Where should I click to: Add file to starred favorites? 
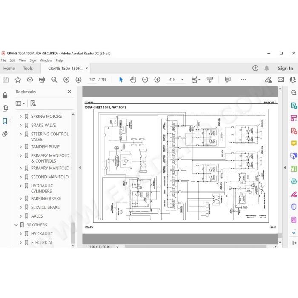click(x=18, y=80)
